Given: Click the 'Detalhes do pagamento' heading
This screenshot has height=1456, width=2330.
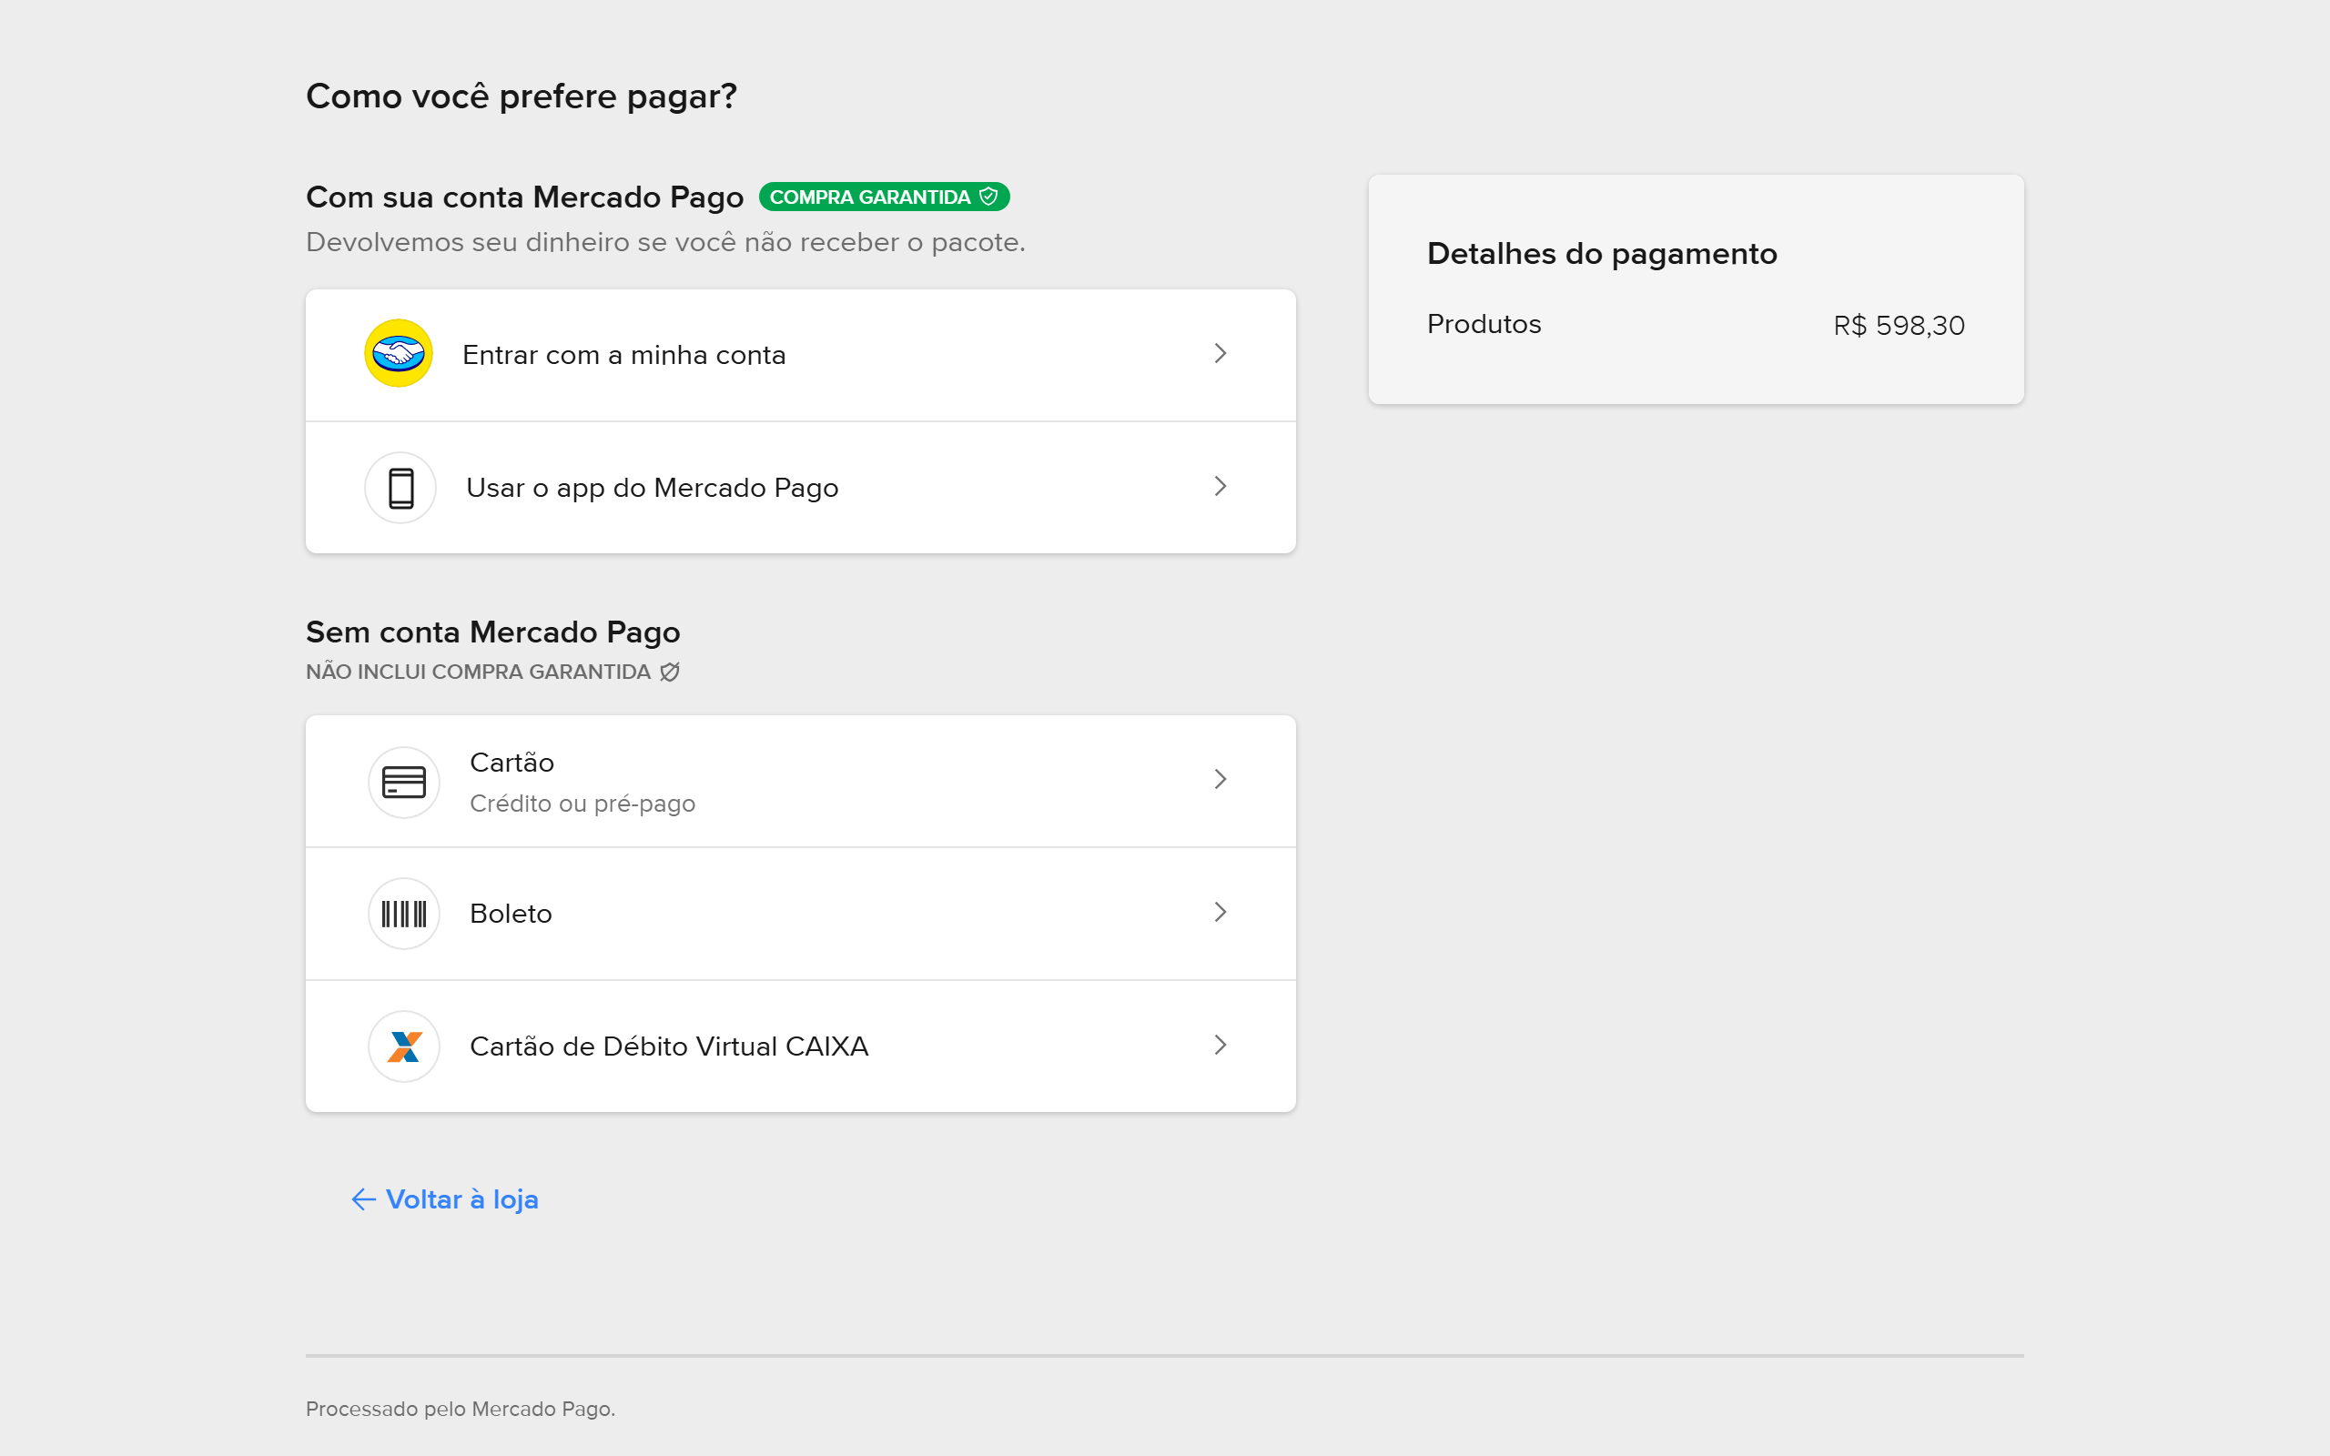Looking at the screenshot, I should pyautogui.click(x=1602, y=253).
